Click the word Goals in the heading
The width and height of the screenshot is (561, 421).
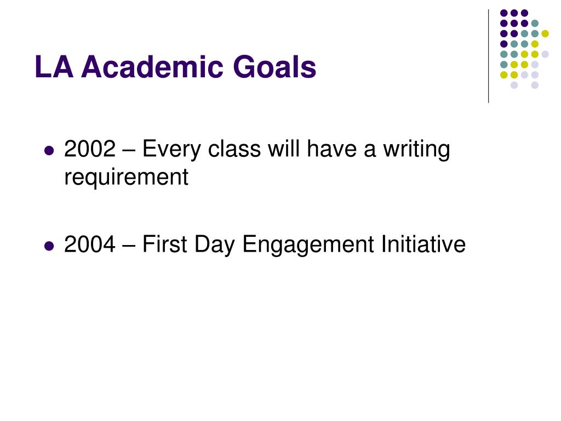[275, 66]
